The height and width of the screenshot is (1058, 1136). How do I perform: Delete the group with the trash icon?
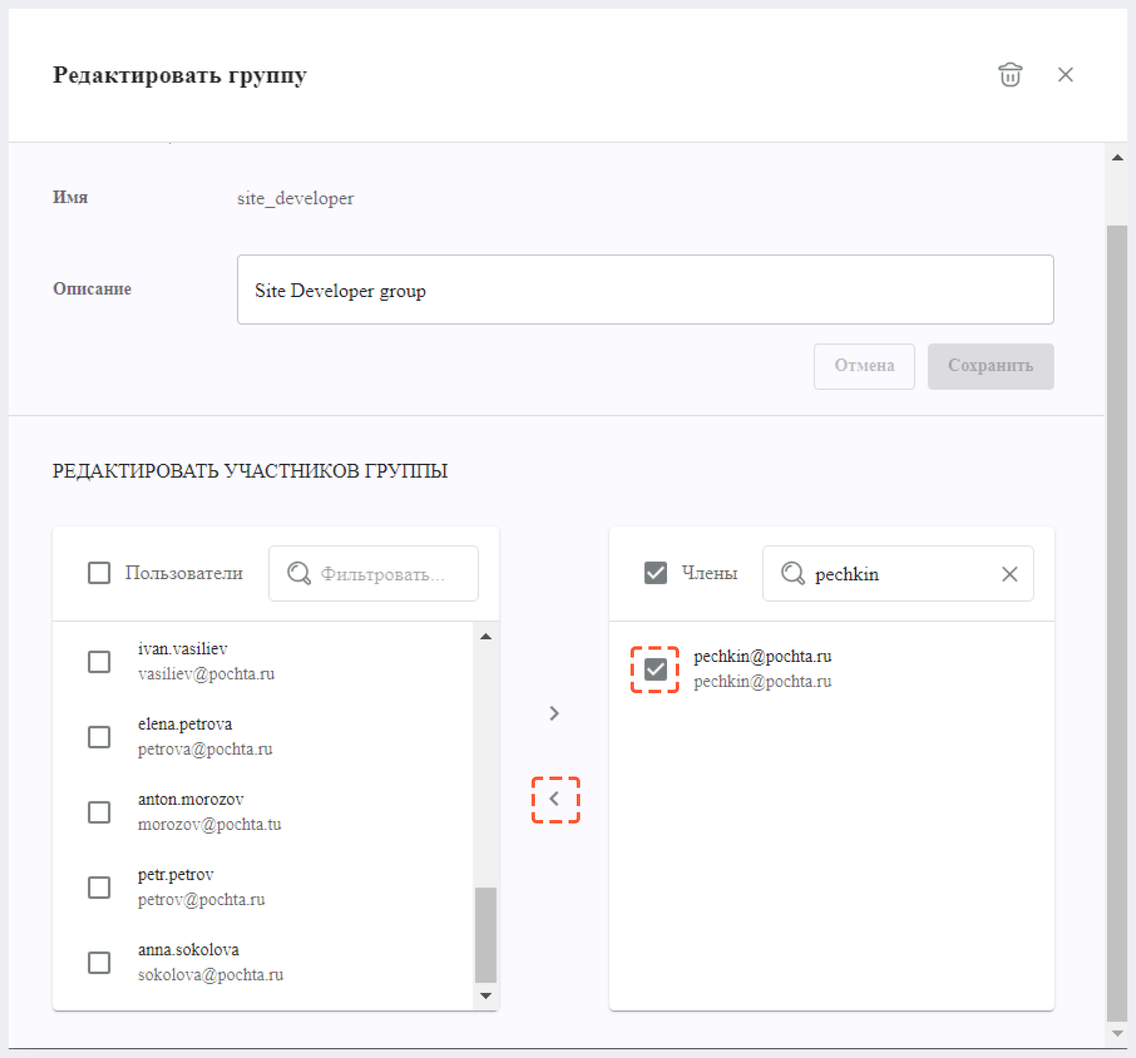1010,75
